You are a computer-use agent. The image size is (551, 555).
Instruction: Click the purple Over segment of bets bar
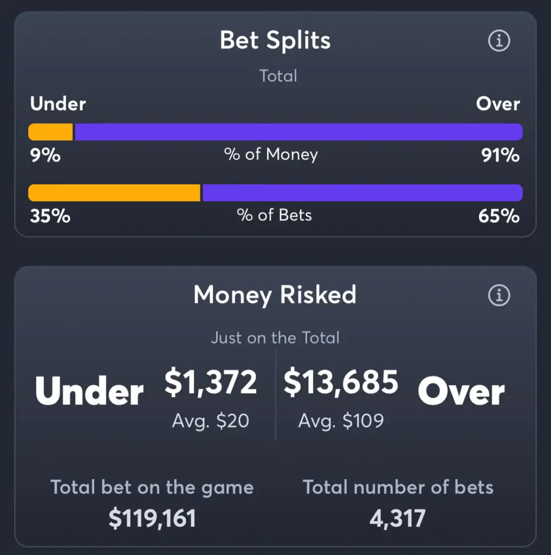click(362, 193)
